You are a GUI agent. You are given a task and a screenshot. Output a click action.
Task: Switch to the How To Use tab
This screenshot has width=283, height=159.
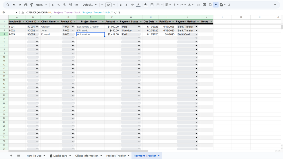[x=34, y=156]
